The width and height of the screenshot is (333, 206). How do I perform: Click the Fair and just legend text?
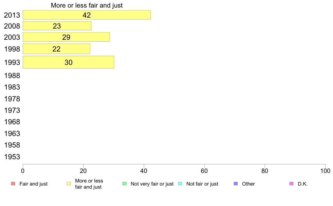(34, 184)
